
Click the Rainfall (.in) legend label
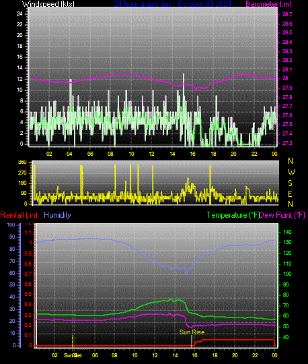tap(19, 215)
